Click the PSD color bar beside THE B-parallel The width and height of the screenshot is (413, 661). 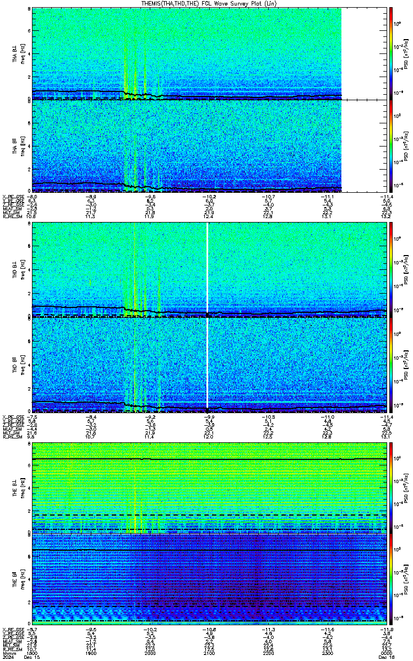391,578
